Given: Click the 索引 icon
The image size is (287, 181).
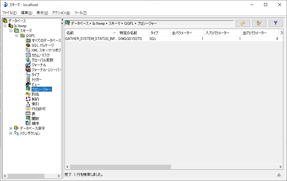Looking at the screenshot, I should click(x=28, y=104).
